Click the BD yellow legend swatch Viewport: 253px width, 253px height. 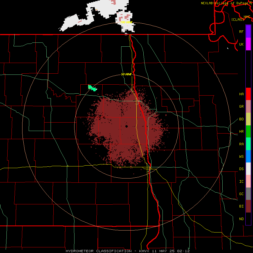point(248,119)
